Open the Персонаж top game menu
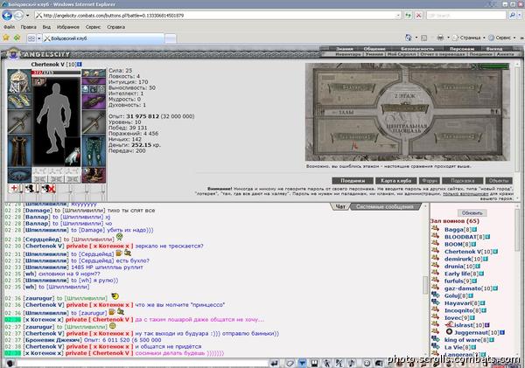 [461, 49]
